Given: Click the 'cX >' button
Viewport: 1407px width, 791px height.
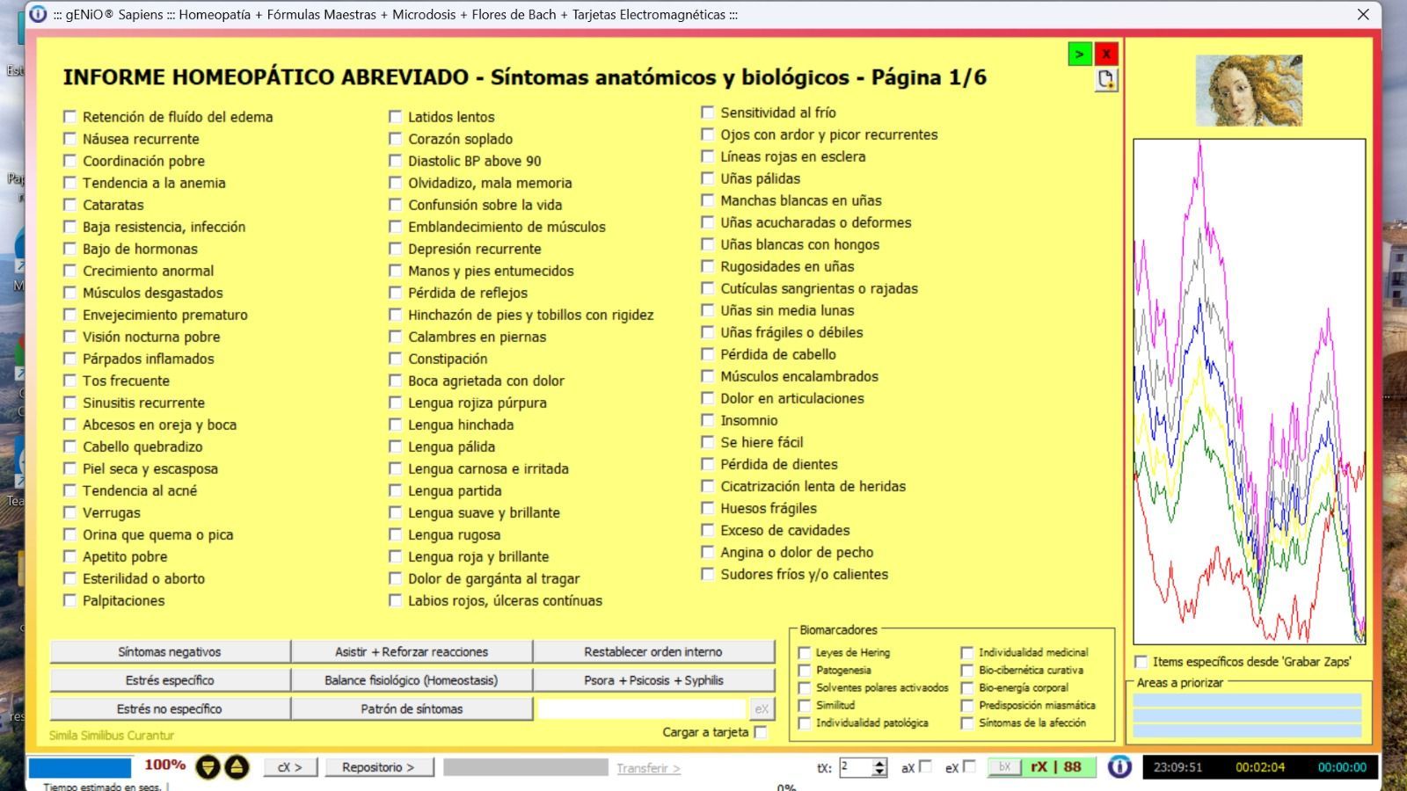Looking at the screenshot, I should (290, 767).
